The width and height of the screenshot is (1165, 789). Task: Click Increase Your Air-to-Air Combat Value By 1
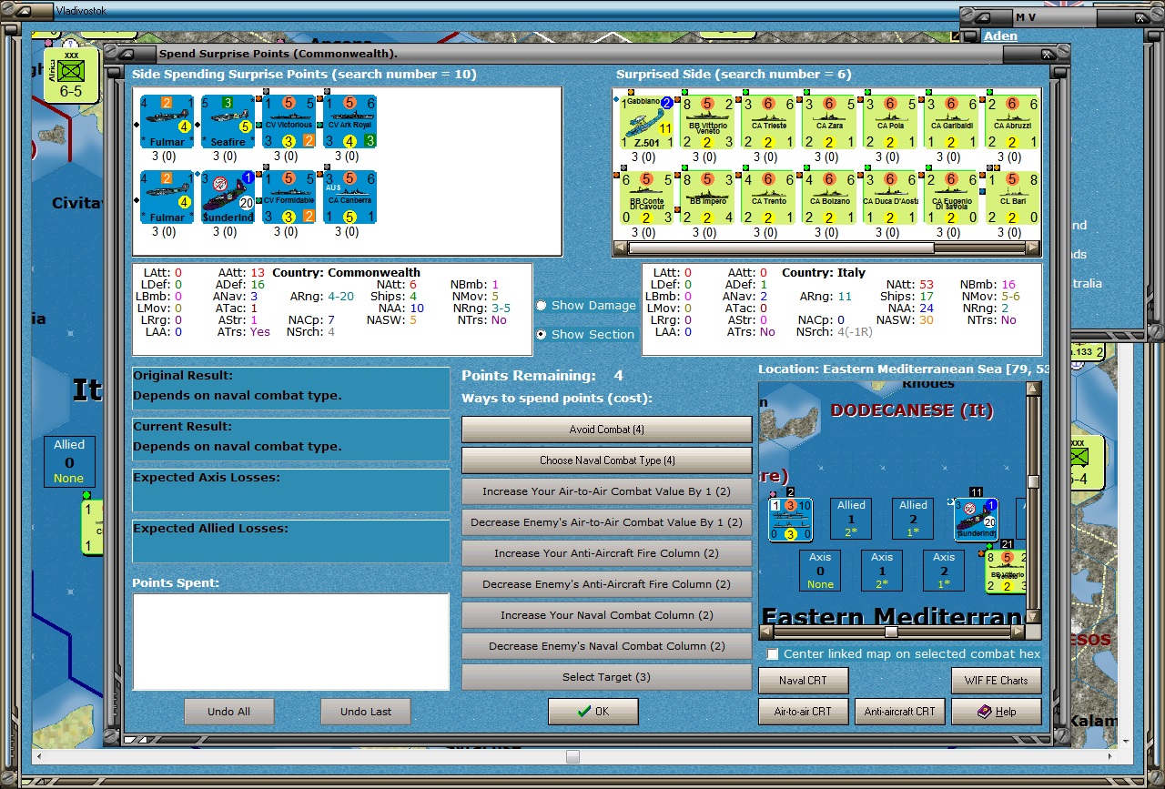tap(606, 491)
